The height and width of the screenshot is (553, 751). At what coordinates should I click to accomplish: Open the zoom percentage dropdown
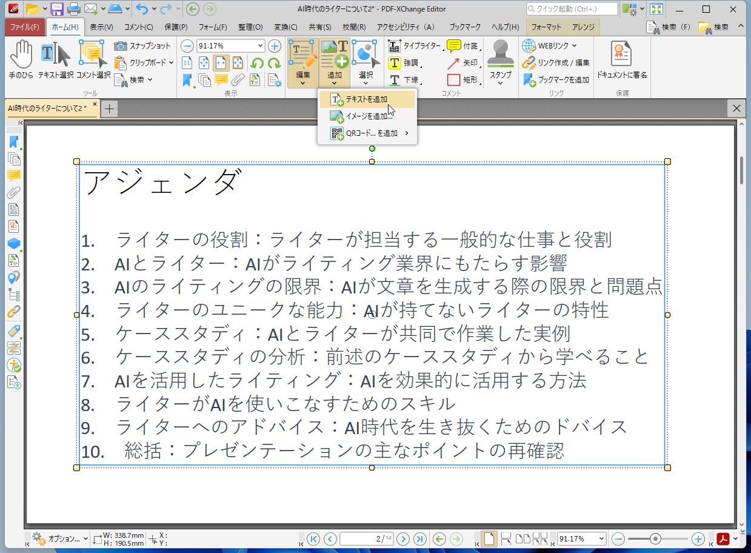[259, 46]
